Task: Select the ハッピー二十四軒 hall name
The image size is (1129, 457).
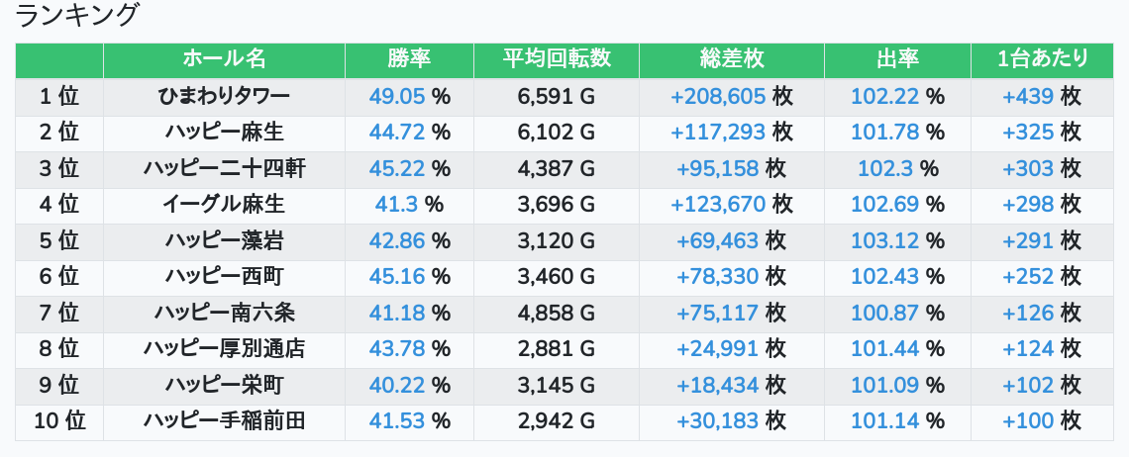Action: coord(224,168)
